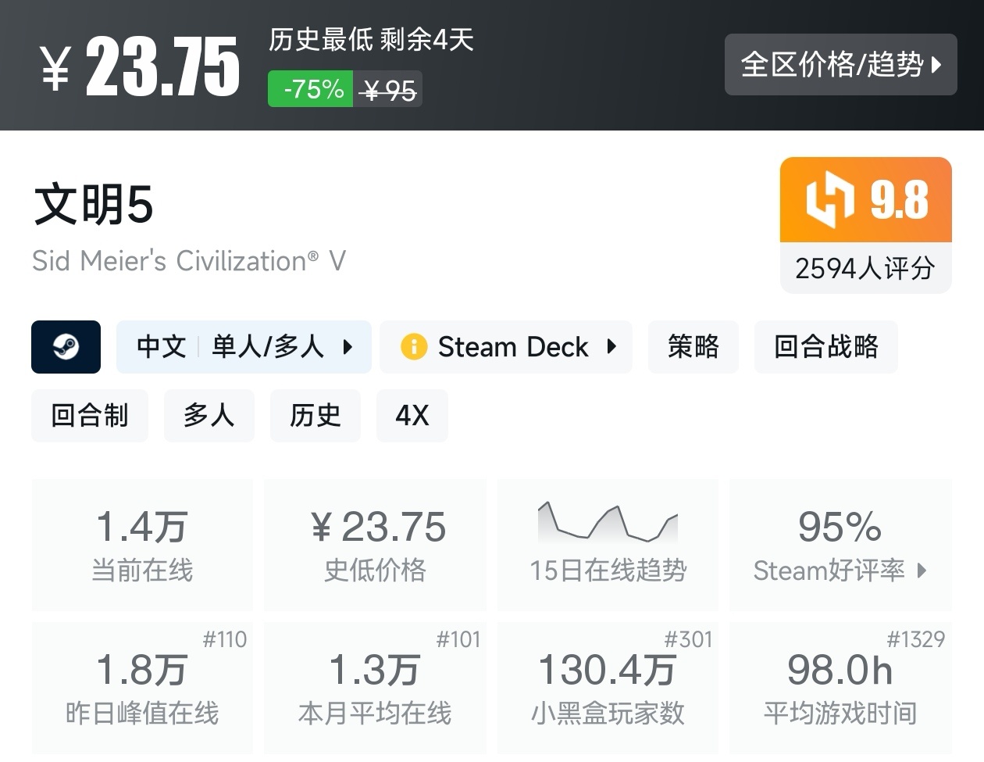Click the Steam Deck info icon

[414, 347]
